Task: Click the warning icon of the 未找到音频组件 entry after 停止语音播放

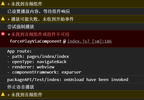Action: pyautogui.click(x=3, y=94)
